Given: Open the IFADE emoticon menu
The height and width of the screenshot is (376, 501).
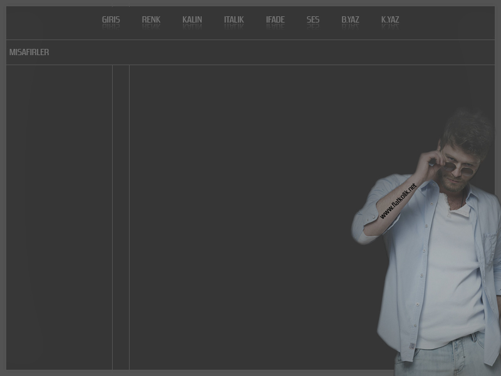Looking at the screenshot, I should (275, 19).
